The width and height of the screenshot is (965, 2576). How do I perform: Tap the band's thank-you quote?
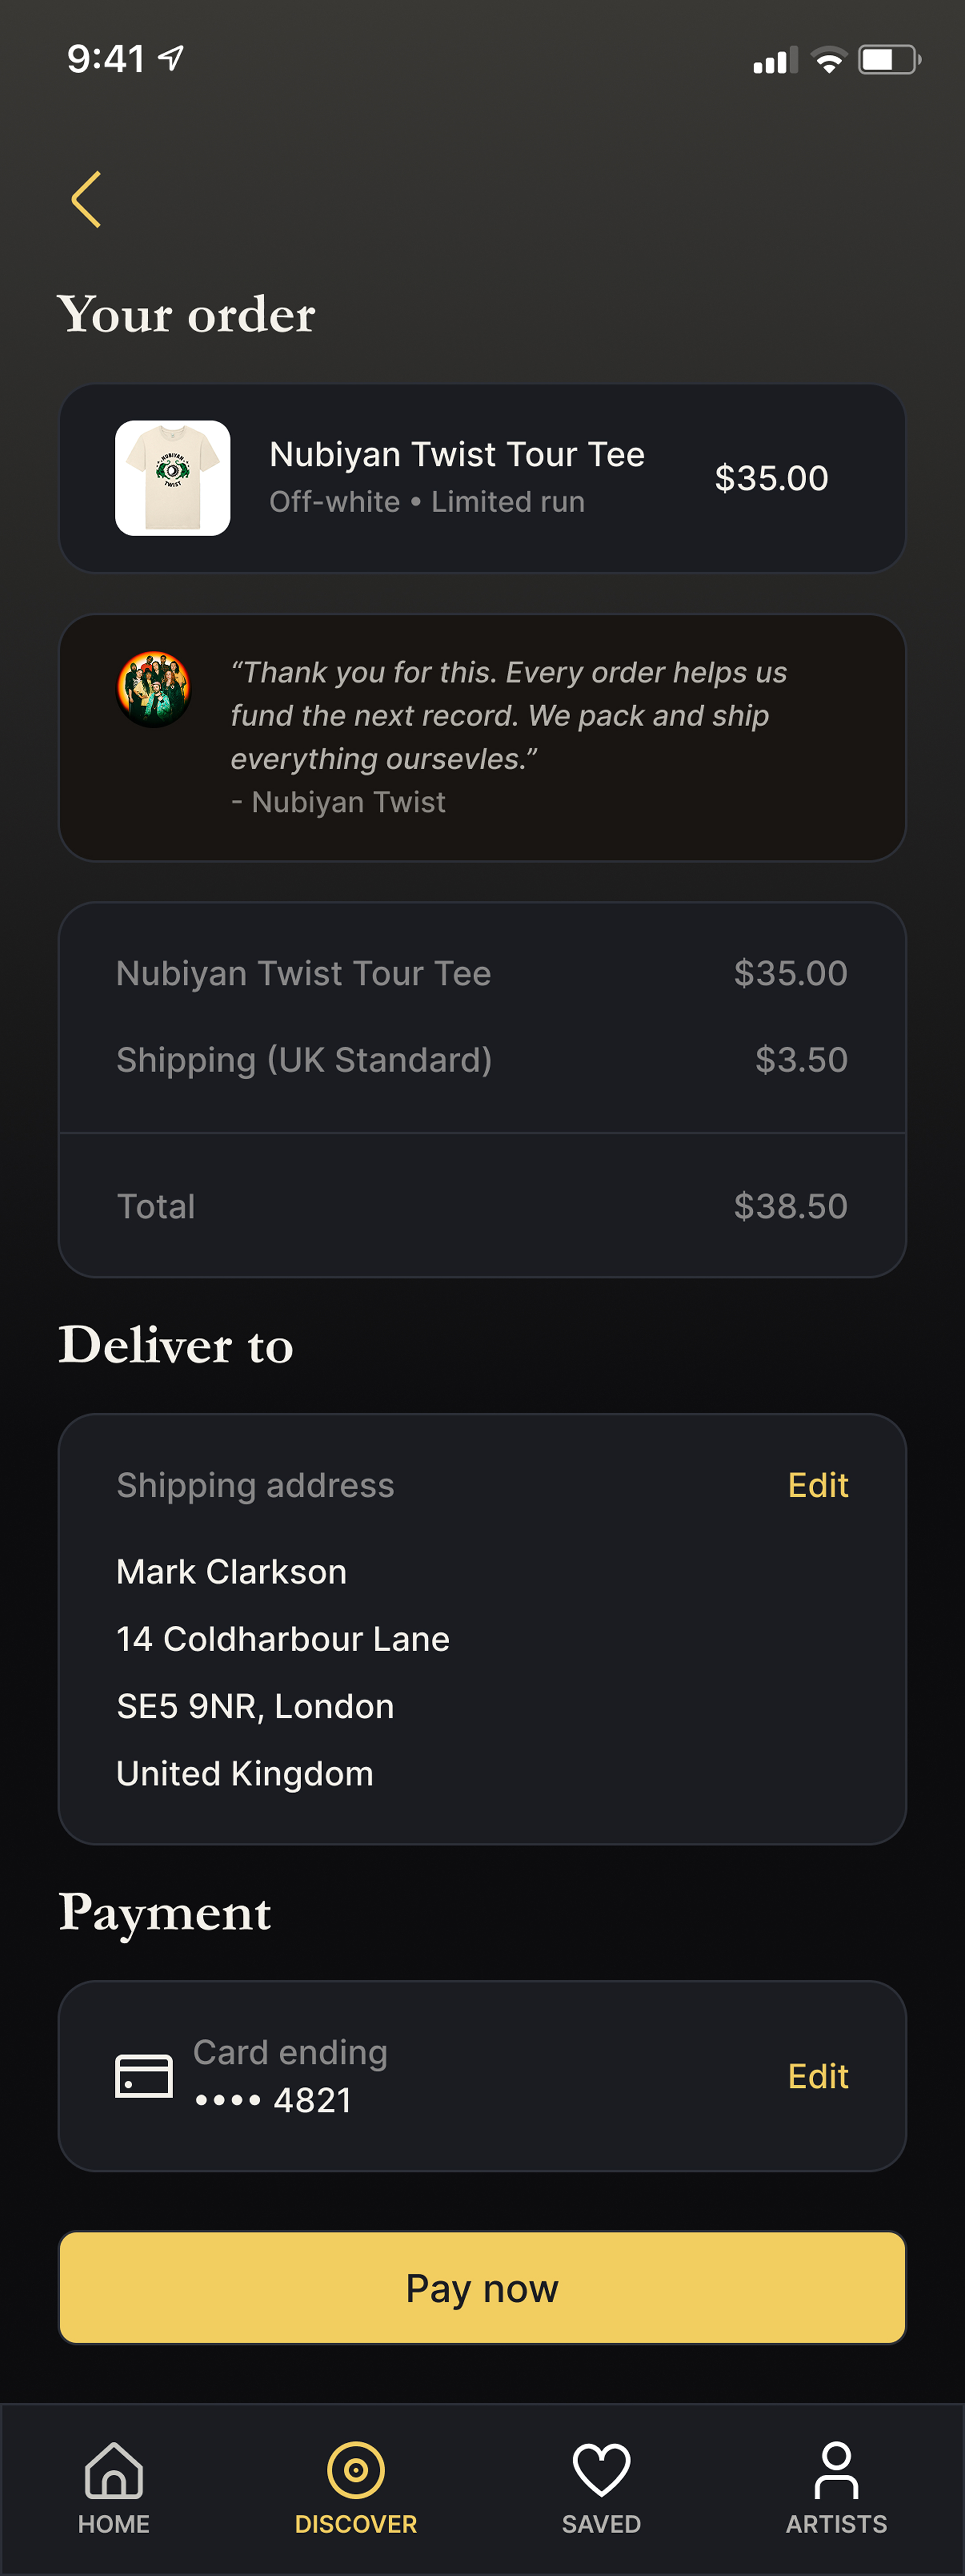(508, 715)
